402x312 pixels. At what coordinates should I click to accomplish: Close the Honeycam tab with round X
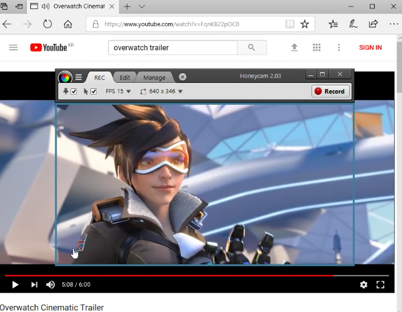pyautogui.click(x=183, y=77)
